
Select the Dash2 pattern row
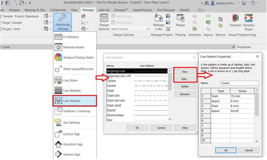pos(137,110)
